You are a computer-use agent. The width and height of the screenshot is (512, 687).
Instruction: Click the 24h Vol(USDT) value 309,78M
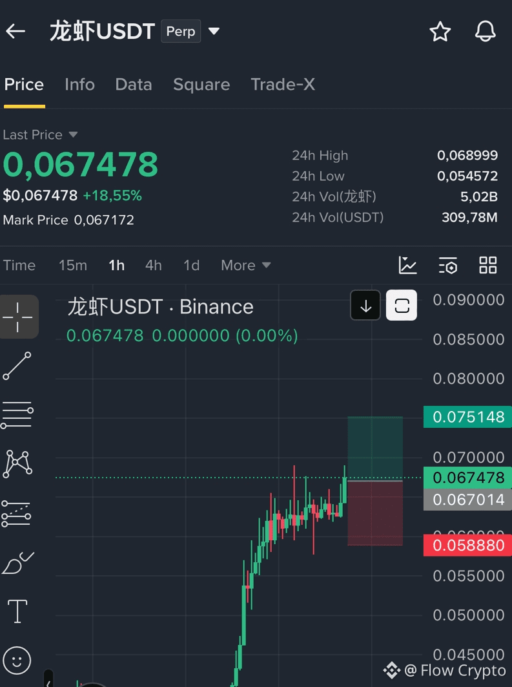click(469, 217)
